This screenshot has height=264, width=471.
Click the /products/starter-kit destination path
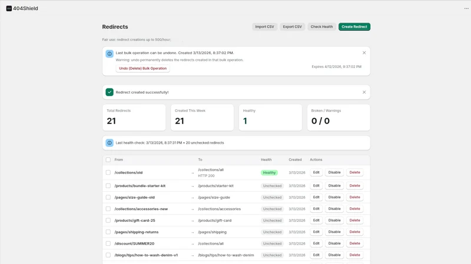[215, 186]
